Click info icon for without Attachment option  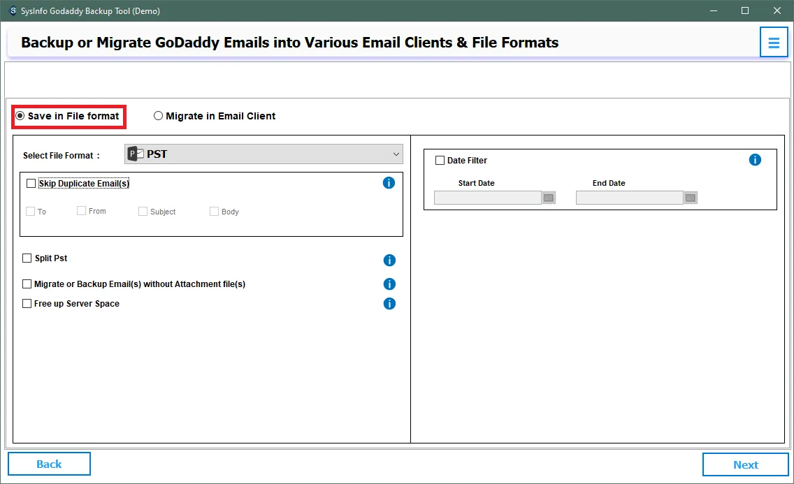(389, 284)
